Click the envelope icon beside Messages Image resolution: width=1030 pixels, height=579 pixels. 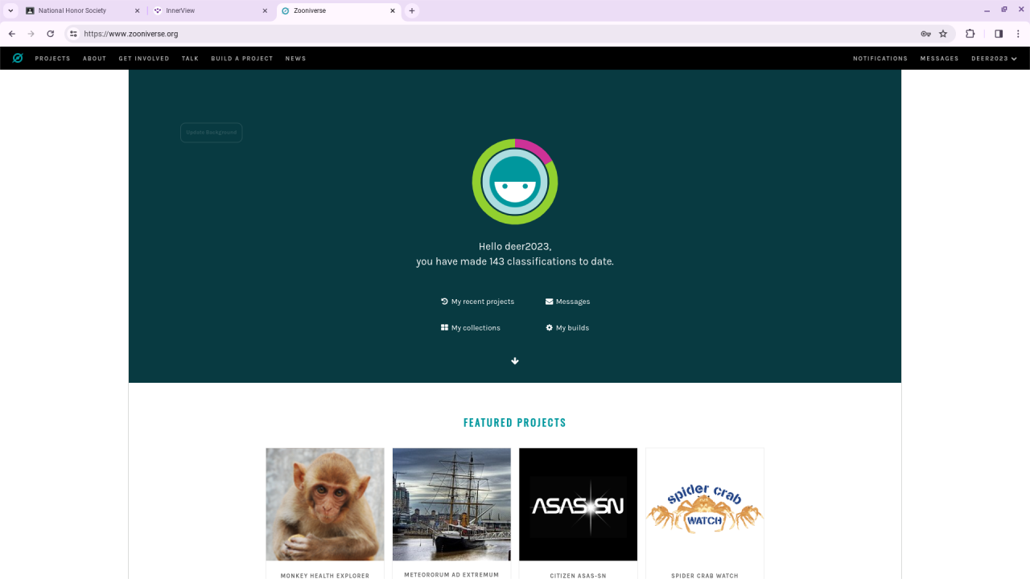click(549, 302)
